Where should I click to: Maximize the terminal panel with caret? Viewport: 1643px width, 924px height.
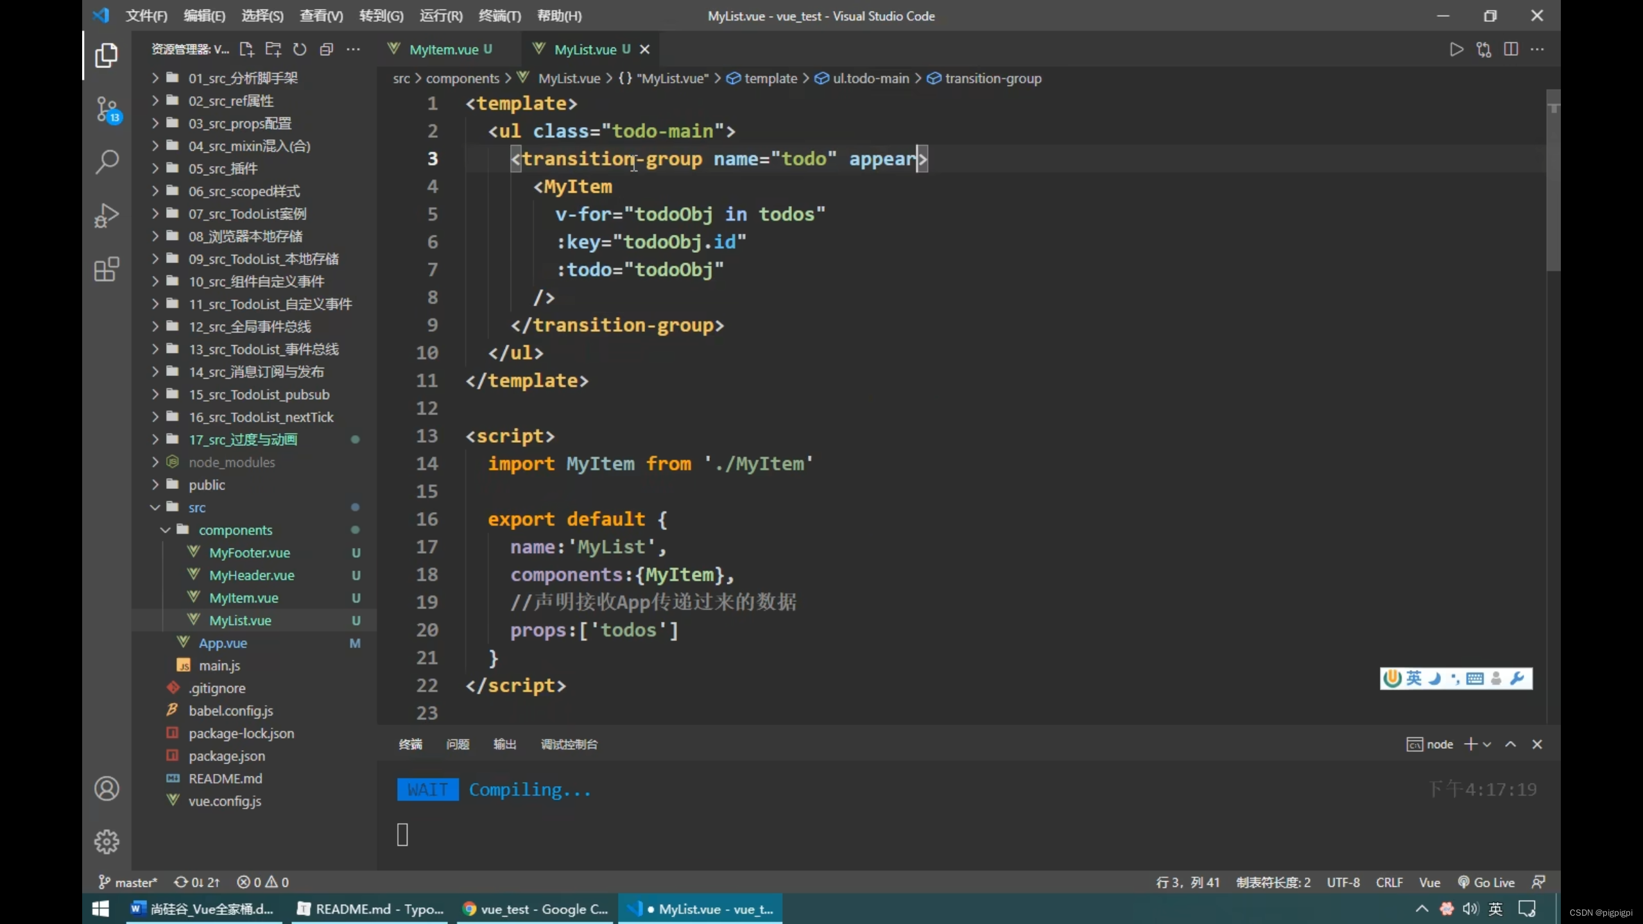click(x=1511, y=744)
